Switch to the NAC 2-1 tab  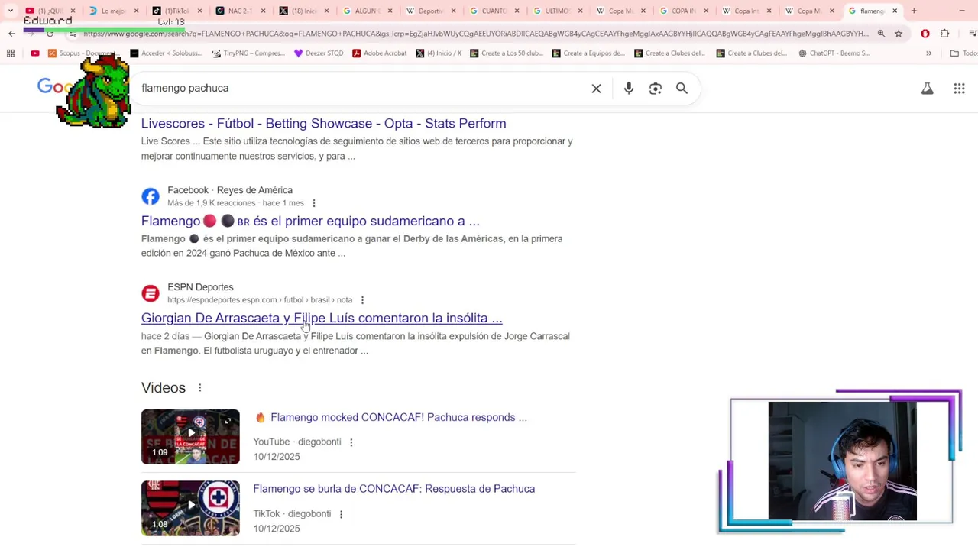tap(238, 11)
